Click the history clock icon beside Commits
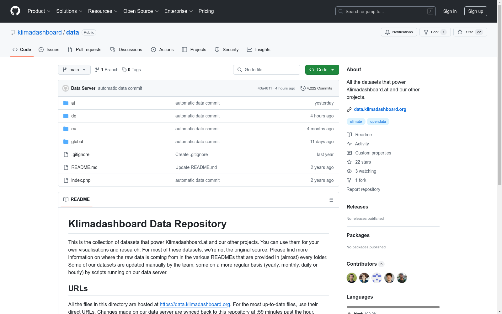This screenshot has width=502, height=314. [x=303, y=88]
